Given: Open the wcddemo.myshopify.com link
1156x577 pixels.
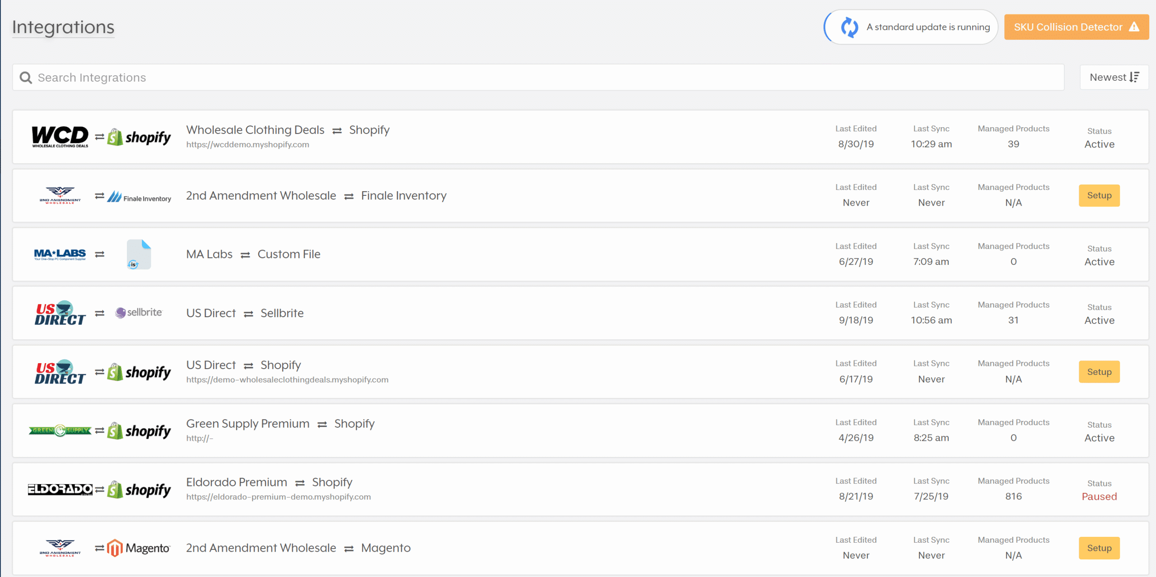Looking at the screenshot, I should 247,145.
